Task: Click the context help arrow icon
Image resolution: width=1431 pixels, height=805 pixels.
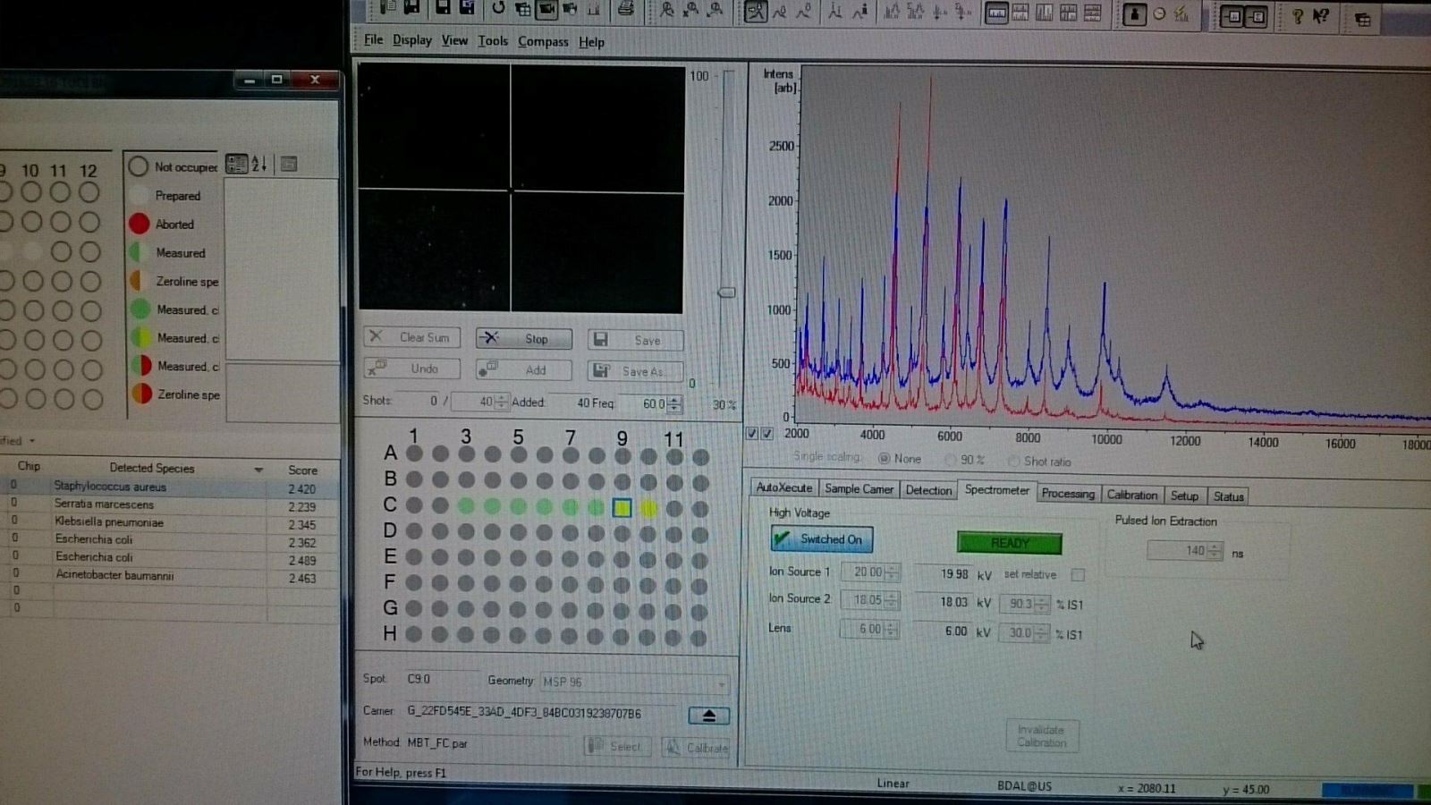Action: (1321, 15)
